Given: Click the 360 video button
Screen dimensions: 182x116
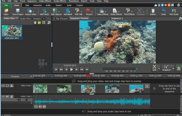Looking at the screenshot, I should [178, 68].
